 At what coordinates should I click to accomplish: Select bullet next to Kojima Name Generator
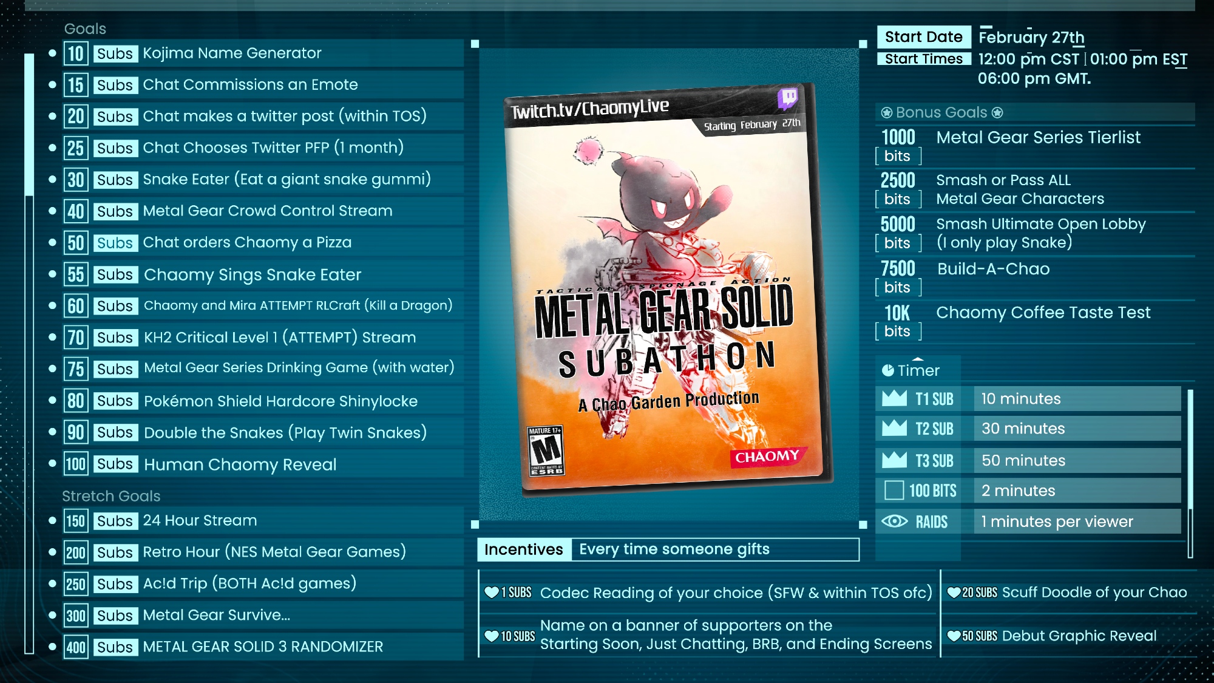point(53,53)
